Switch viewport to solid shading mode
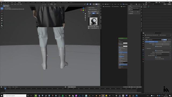The width and height of the screenshot is (172, 97). click(96, 4)
